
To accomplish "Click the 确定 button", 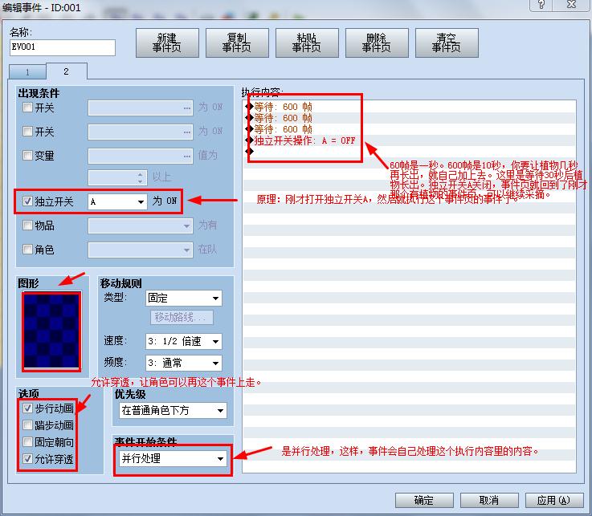I will [424, 501].
